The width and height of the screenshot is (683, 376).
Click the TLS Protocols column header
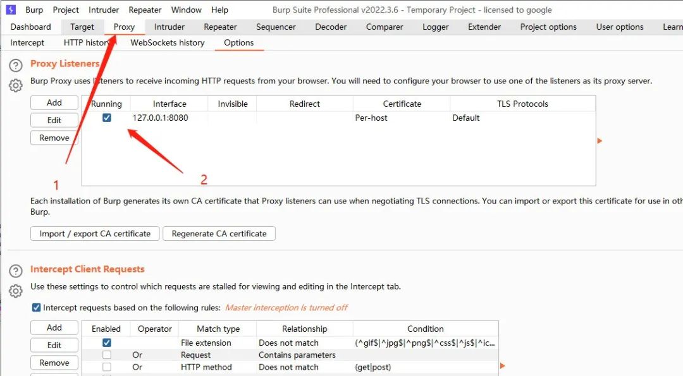(x=523, y=104)
